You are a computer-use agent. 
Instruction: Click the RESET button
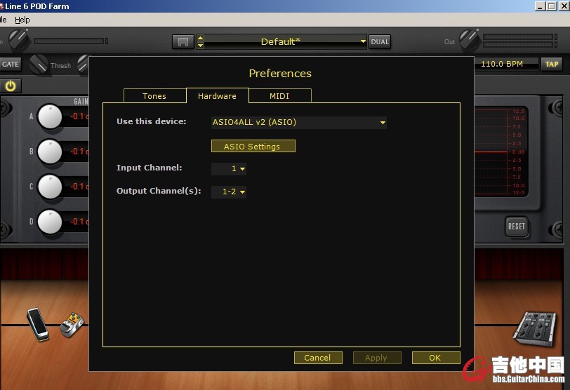pyautogui.click(x=516, y=227)
